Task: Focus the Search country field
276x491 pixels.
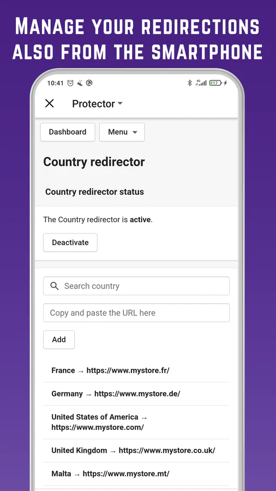Action: pos(136,286)
